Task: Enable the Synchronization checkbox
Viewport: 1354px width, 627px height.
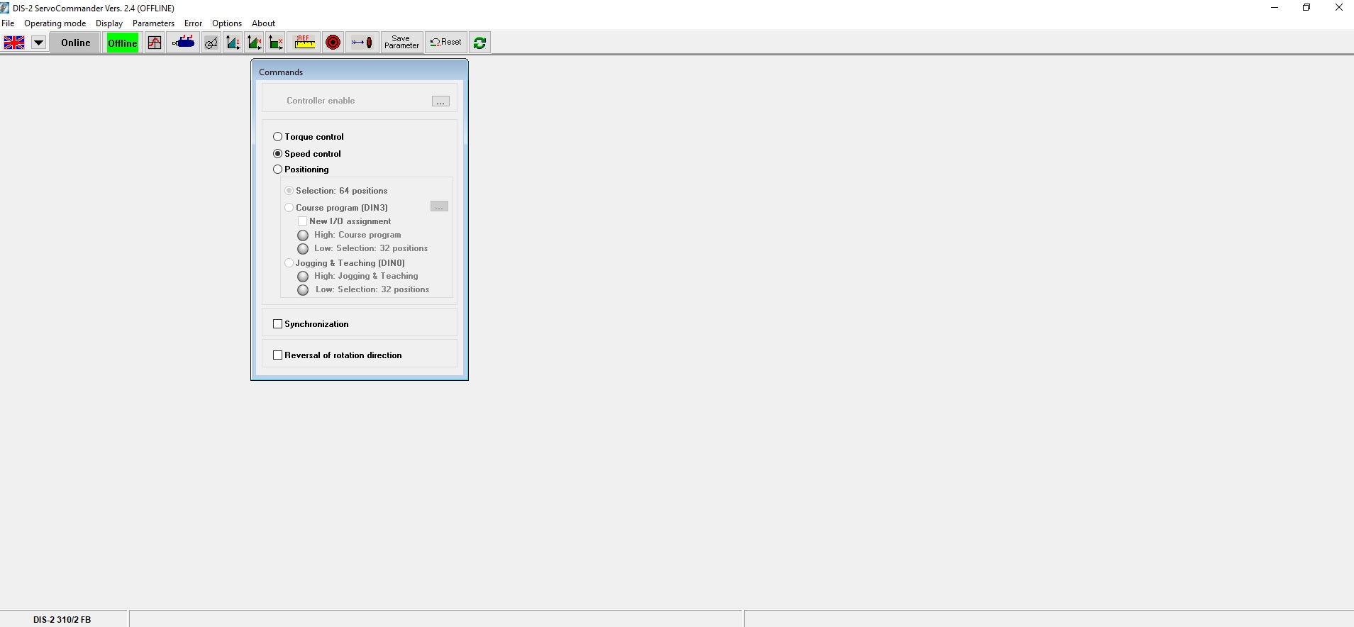Action: (278, 324)
